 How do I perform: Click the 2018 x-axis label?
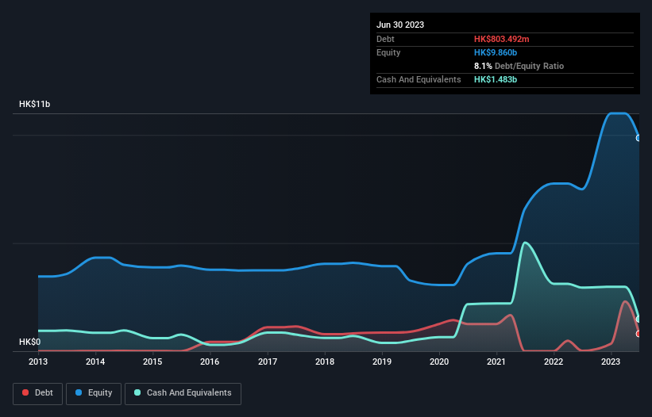[x=325, y=362]
